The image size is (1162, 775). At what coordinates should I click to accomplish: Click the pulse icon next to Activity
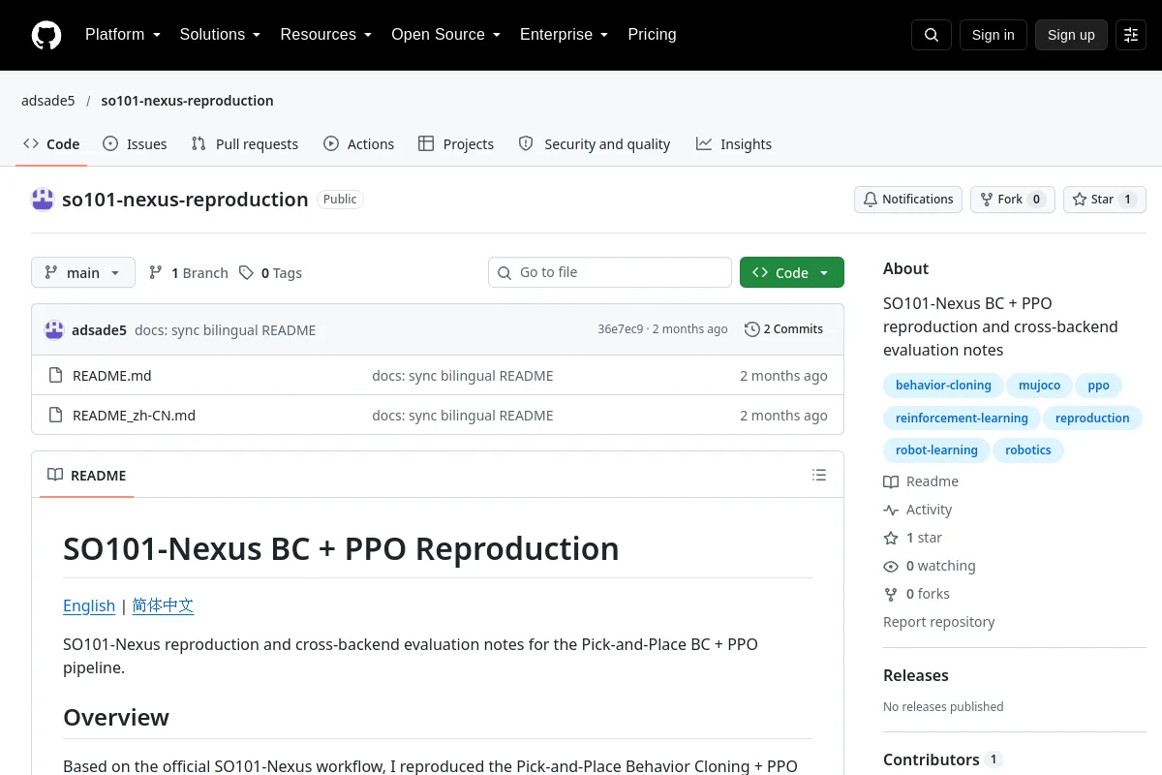point(891,510)
